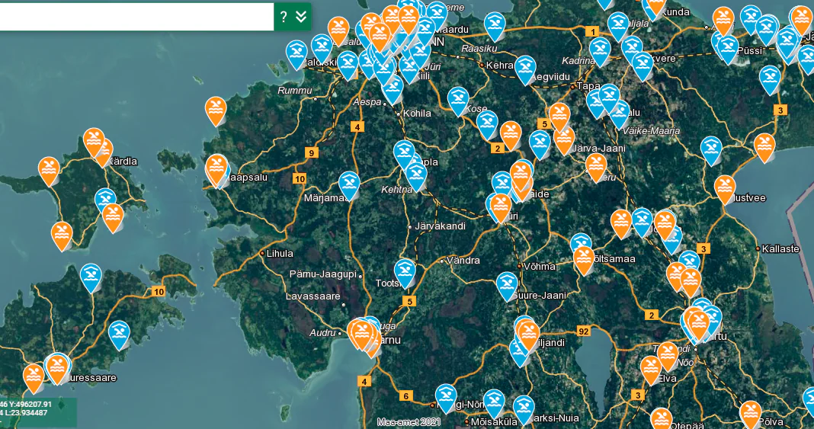Click the Lihula town label
814x429 pixels.
coord(279,253)
